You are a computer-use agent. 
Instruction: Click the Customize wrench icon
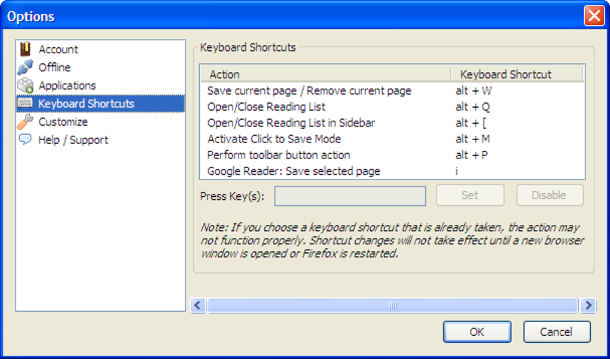point(25,121)
